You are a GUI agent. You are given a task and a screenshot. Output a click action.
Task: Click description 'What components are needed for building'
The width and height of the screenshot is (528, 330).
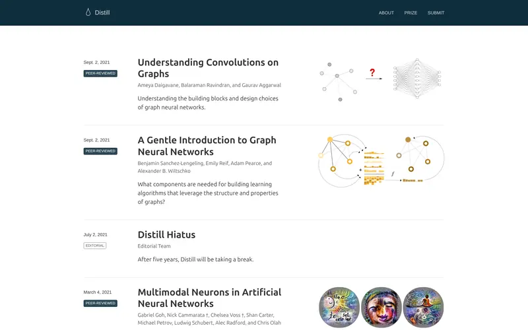coord(208,193)
